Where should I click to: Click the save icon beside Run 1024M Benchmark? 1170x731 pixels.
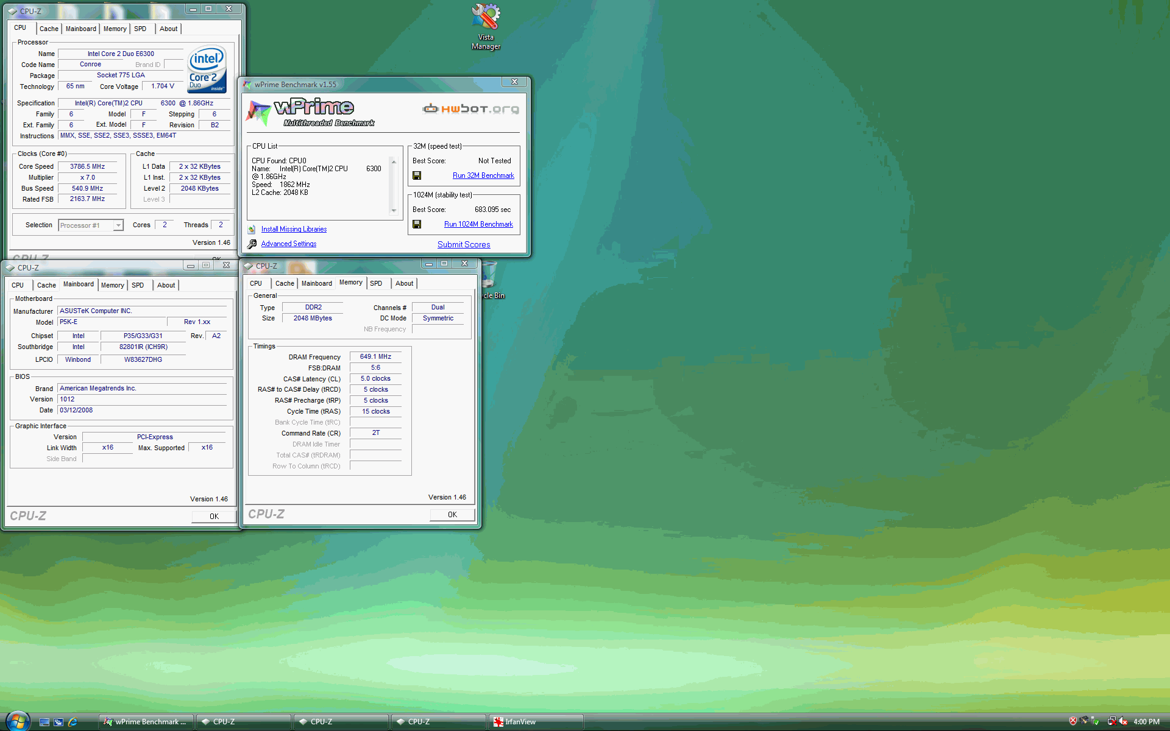pyautogui.click(x=417, y=224)
